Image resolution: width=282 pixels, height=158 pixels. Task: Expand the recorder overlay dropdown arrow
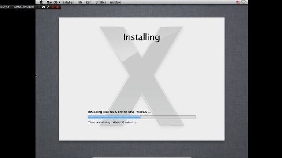tap(39, 7)
